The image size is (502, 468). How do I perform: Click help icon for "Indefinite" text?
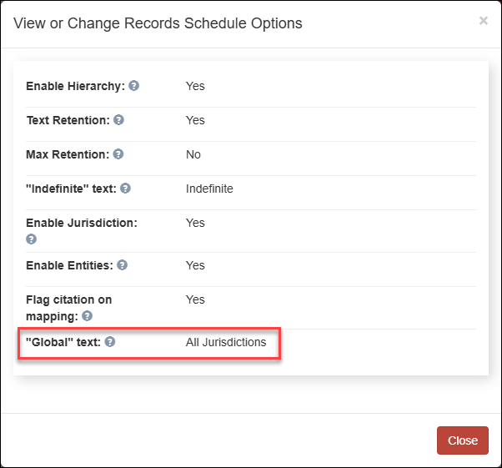click(125, 189)
